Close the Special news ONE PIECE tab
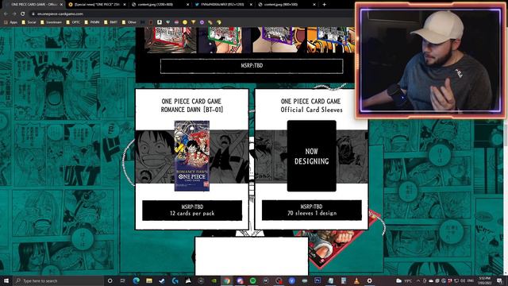This screenshot has height=286, width=508. [x=125, y=5]
